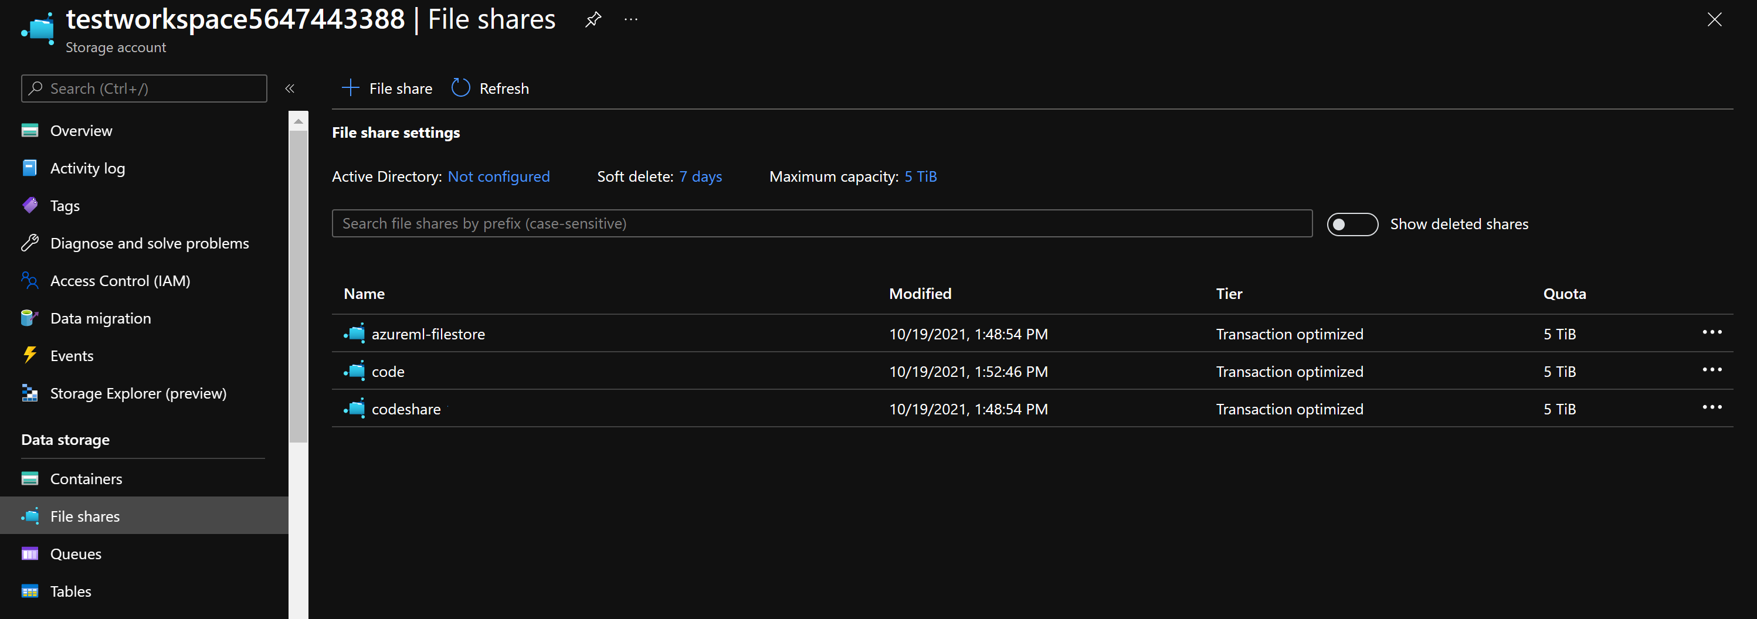Open context menu for azureml-filestore row
1757x619 pixels.
coord(1712,332)
